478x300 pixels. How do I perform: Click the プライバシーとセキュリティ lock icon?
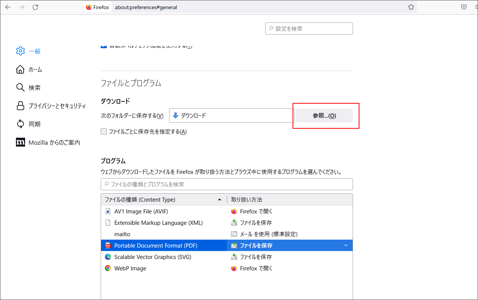21,106
